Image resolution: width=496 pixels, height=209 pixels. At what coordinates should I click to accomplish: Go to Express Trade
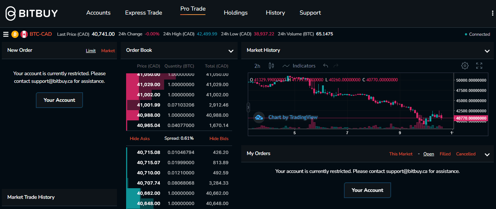[144, 13]
